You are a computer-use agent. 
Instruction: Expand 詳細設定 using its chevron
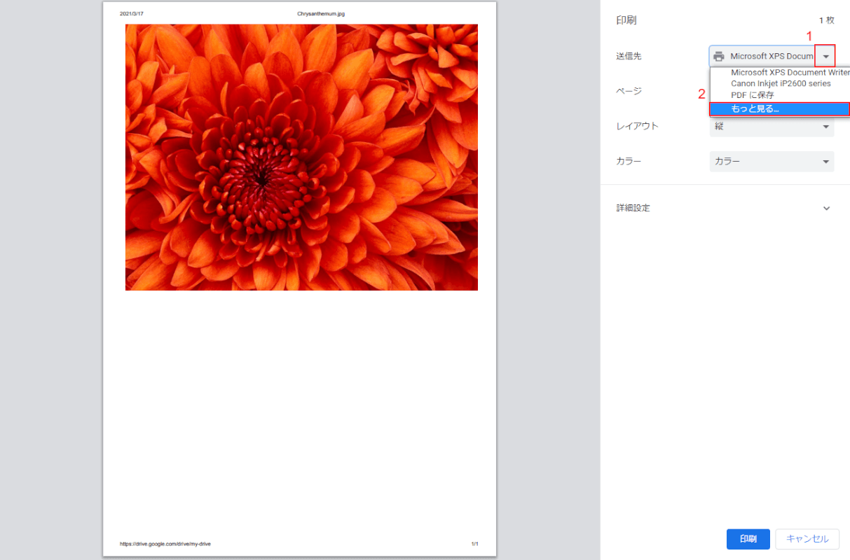826,209
